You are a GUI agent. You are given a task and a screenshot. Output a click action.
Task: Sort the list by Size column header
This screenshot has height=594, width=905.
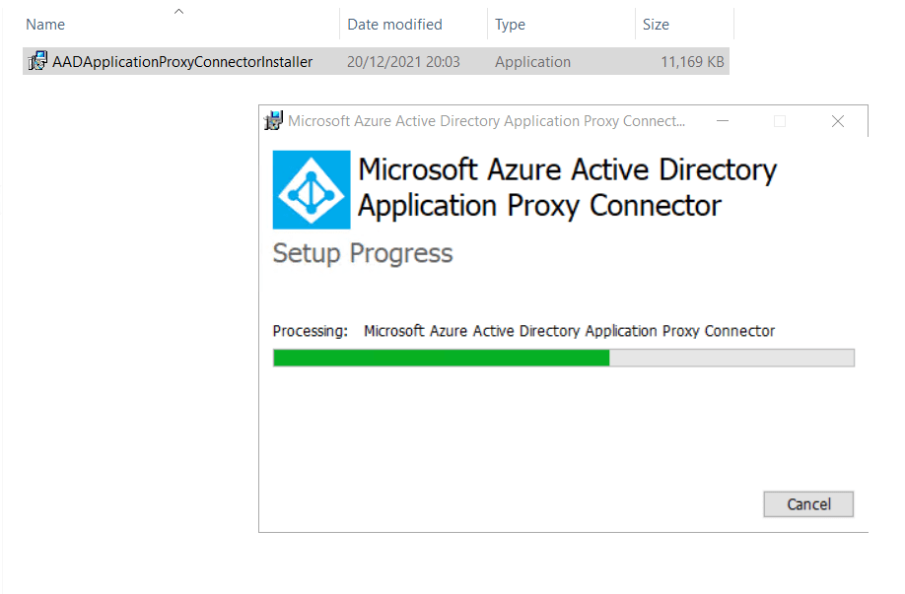coord(656,25)
